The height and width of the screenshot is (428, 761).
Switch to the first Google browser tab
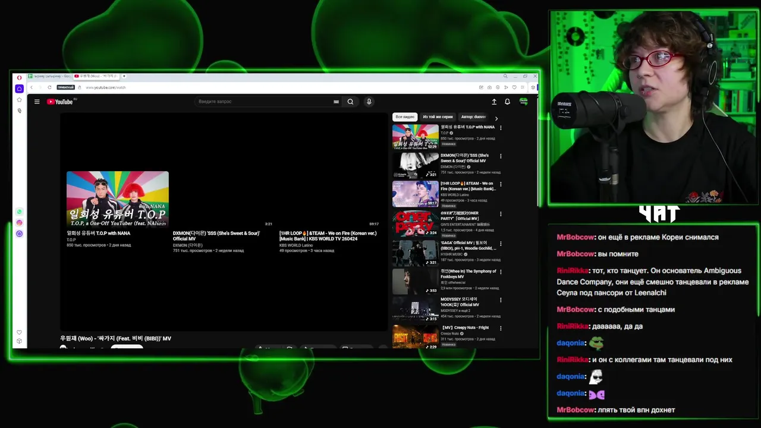(51, 76)
